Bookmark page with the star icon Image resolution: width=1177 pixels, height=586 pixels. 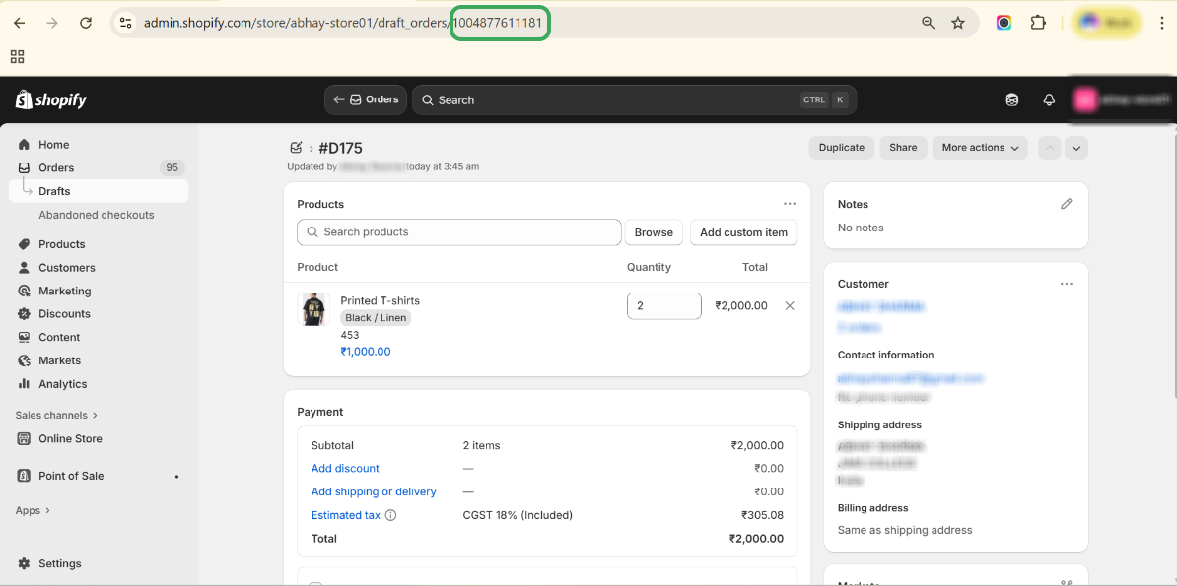(x=958, y=23)
